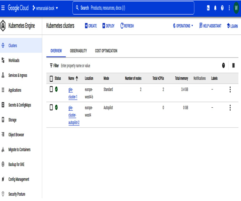Click the Migrate to Containers icon
This screenshot has height=201, width=241.
tap(3, 149)
